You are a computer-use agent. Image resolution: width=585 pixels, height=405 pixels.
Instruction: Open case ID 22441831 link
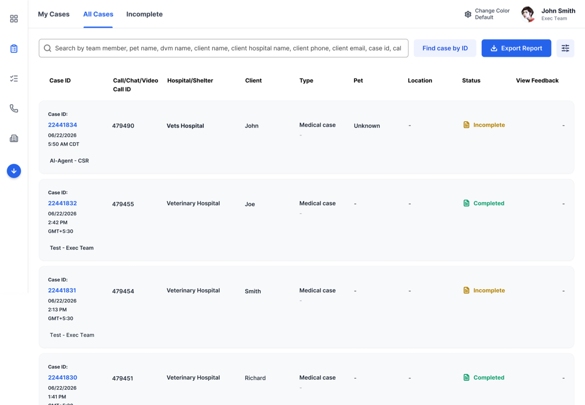coord(62,290)
